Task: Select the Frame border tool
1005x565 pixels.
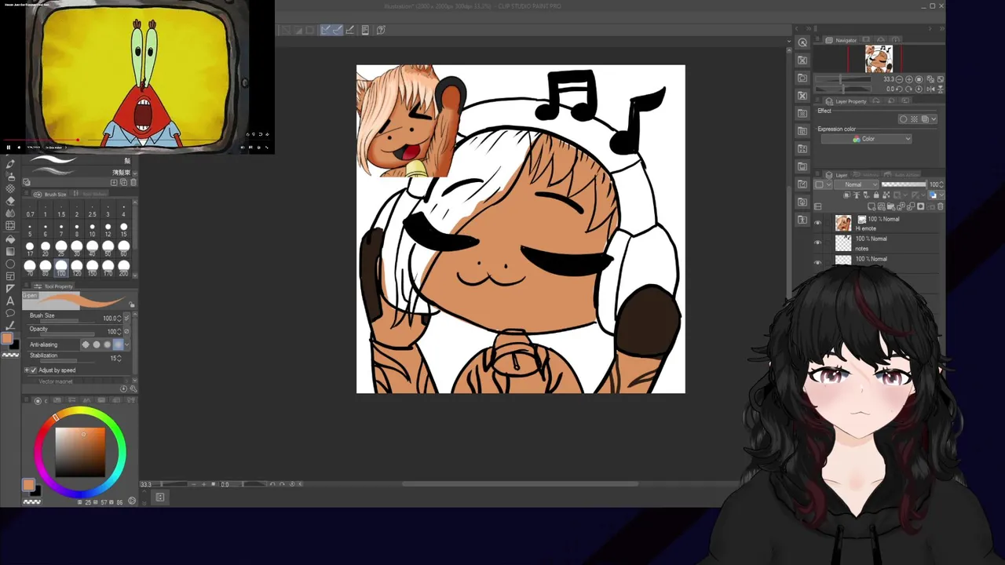Action: click(x=10, y=276)
